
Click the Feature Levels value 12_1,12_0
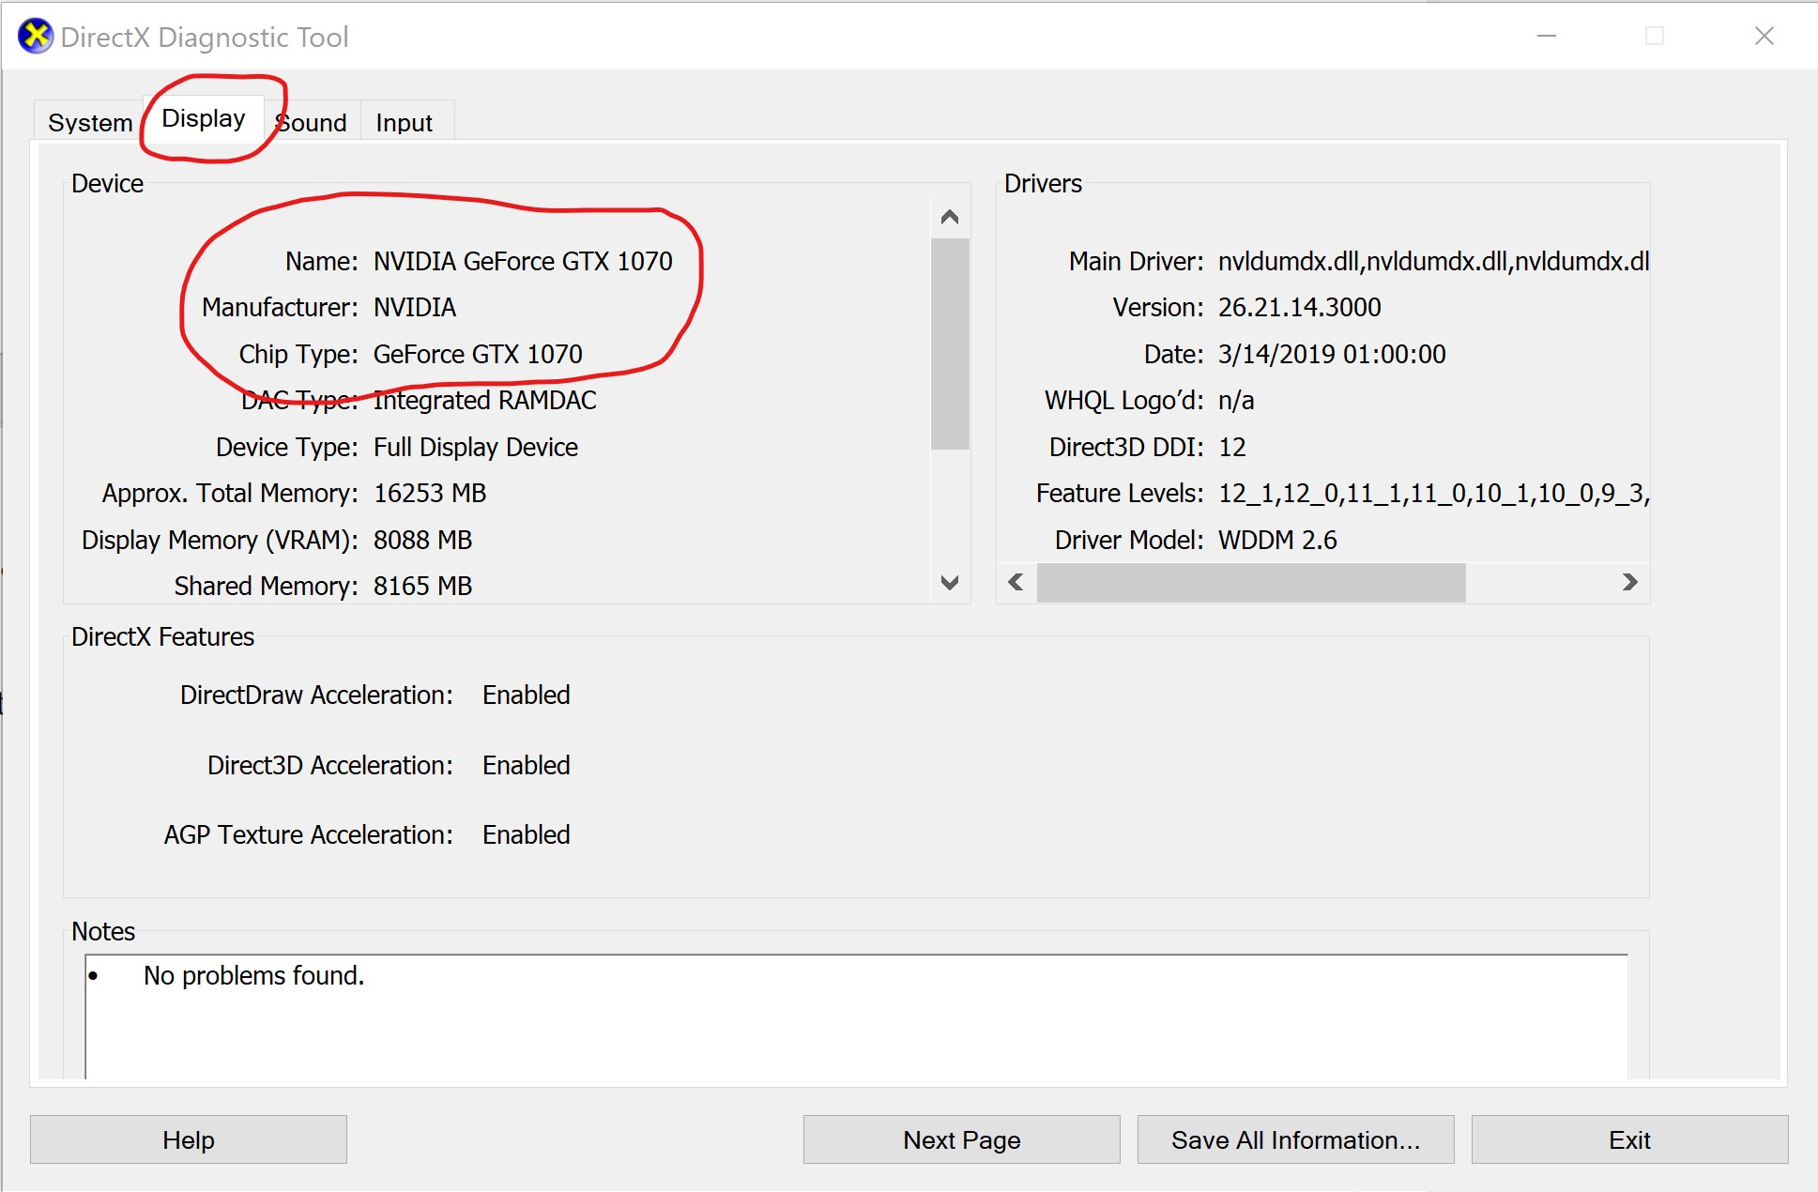click(x=1433, y=493)
